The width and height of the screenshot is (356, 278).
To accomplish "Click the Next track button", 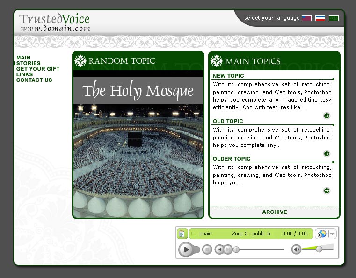I will point(228,249).
